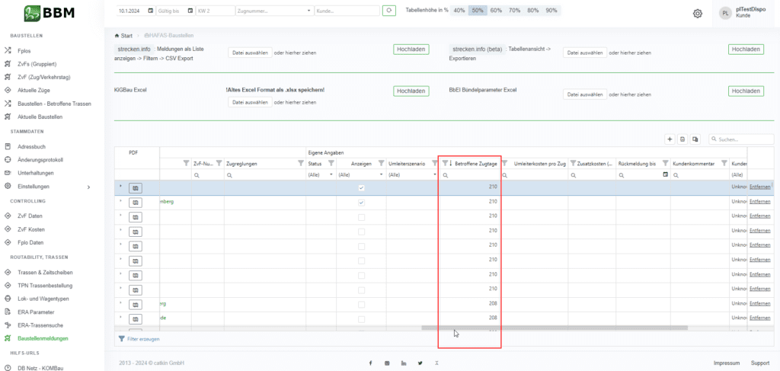The image size is (780, 371).
Task: Open Adressbuch in the sidebar
Action: pyautogui.click(x=31, y=146)
